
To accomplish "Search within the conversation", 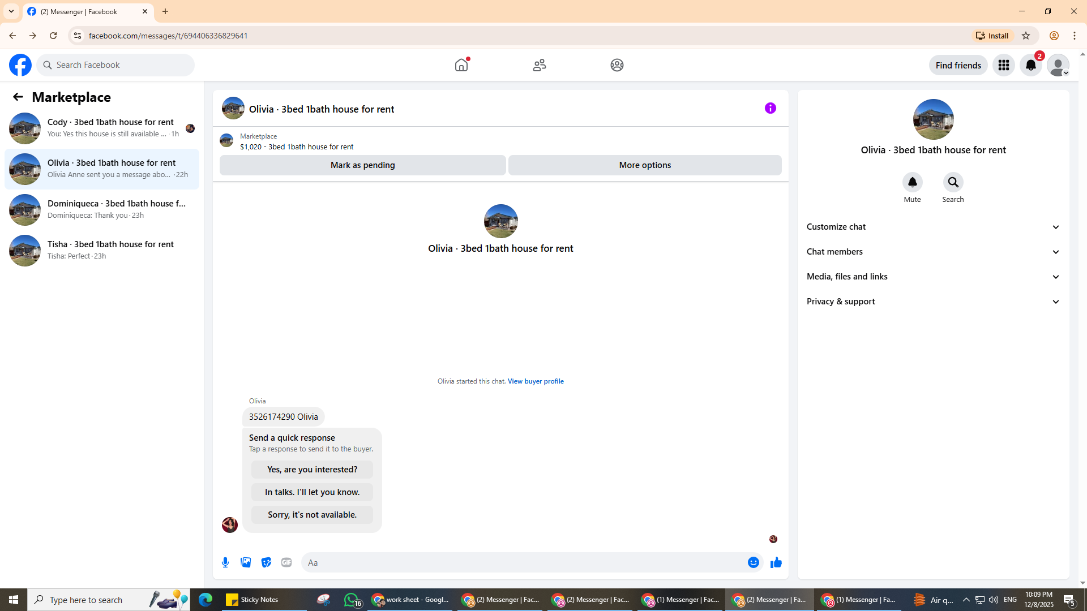I will click(x=953, y=183).
